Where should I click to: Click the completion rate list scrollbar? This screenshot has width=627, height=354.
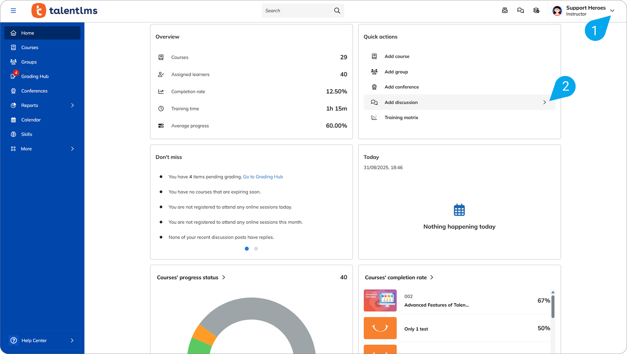[553, 307]
